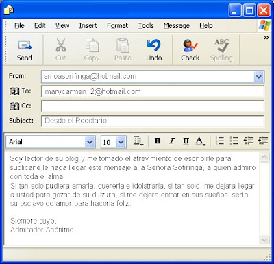Decrease paragraph indentation
The height and width of the screenshot is (264, 274).
(x=249, y=141)
